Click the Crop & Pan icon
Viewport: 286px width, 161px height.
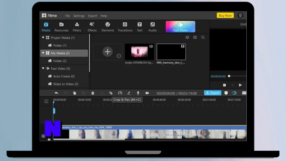click(111, 93)
